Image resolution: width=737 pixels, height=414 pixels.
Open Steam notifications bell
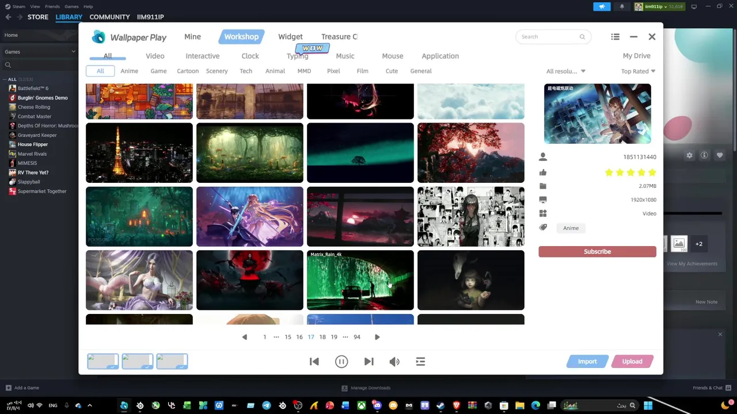622,7
